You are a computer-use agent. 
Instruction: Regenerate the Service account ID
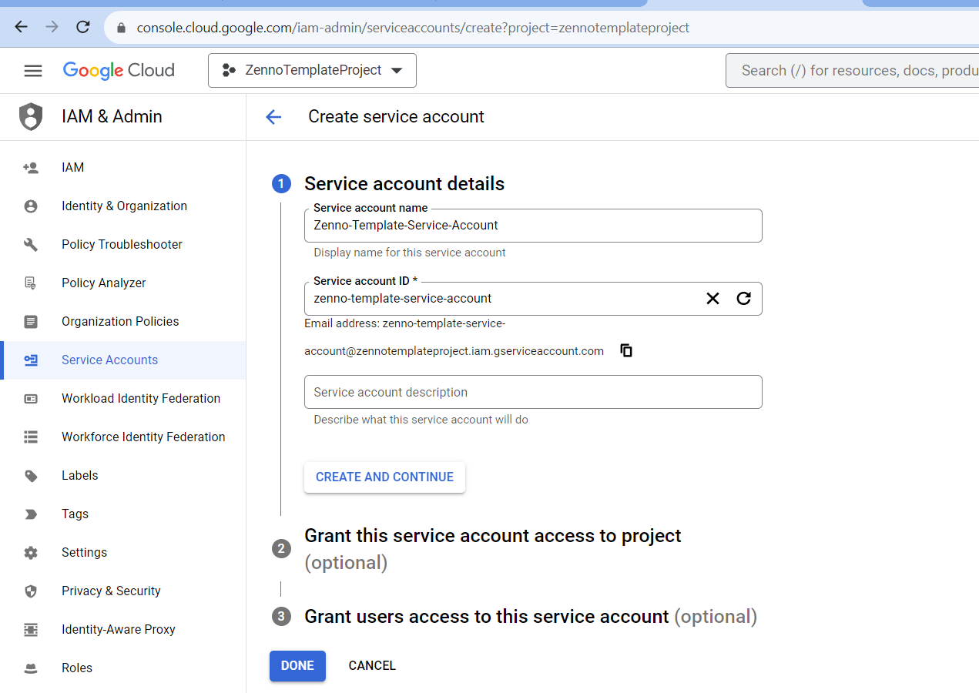pos(743,299)
